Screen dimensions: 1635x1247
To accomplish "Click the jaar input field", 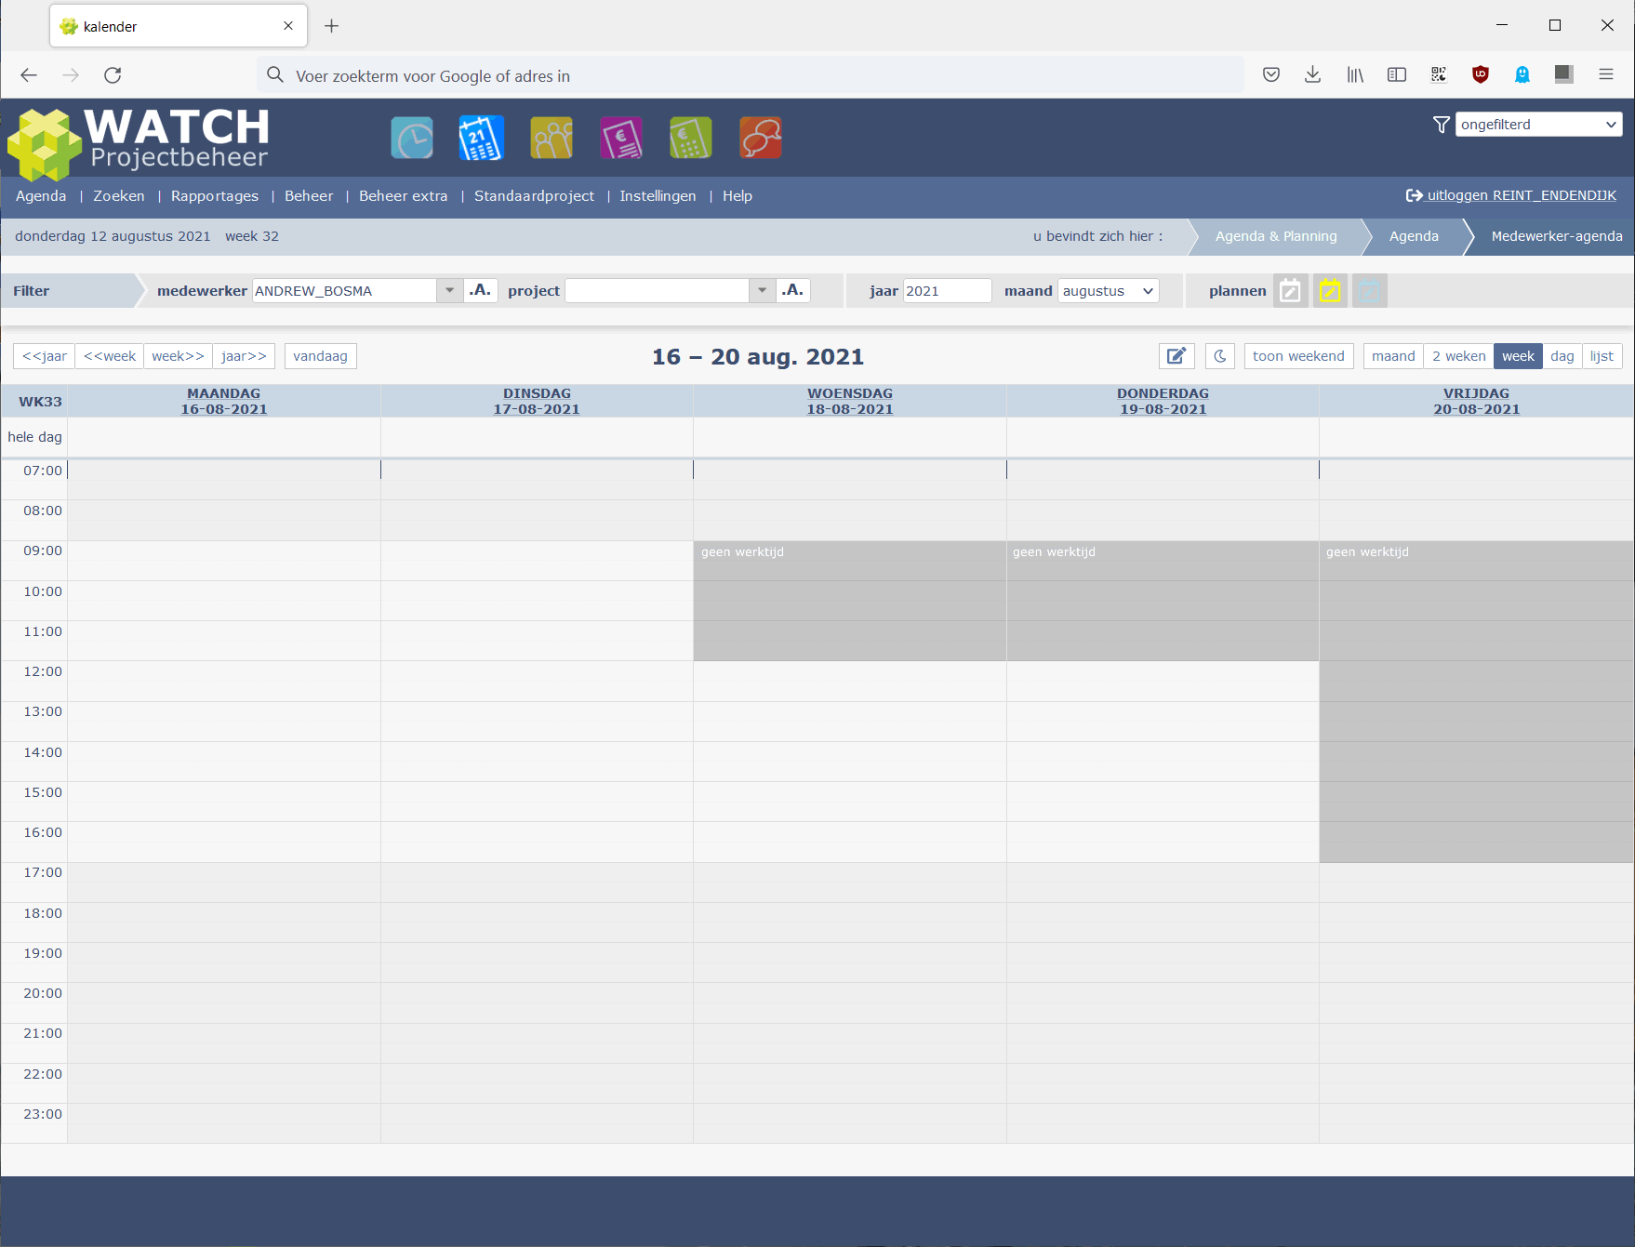I will pos(946,291).
